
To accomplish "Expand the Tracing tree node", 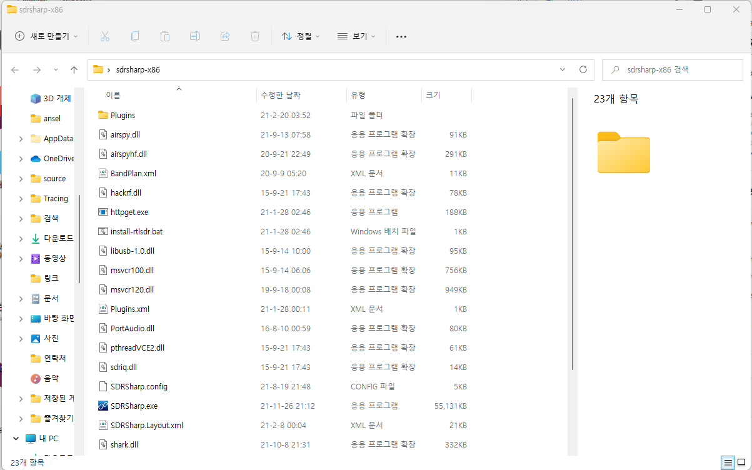I will (x=21, y=198).
